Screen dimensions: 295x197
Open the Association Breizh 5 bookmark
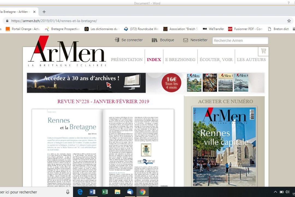(x=181, y=29)
